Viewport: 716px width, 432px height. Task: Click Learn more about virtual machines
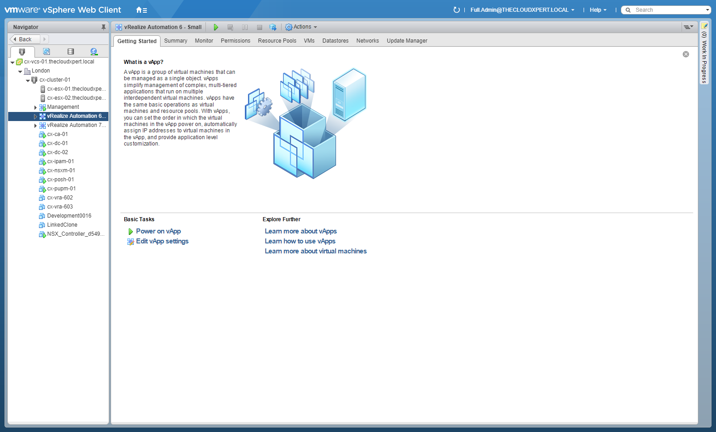(316, 251)
